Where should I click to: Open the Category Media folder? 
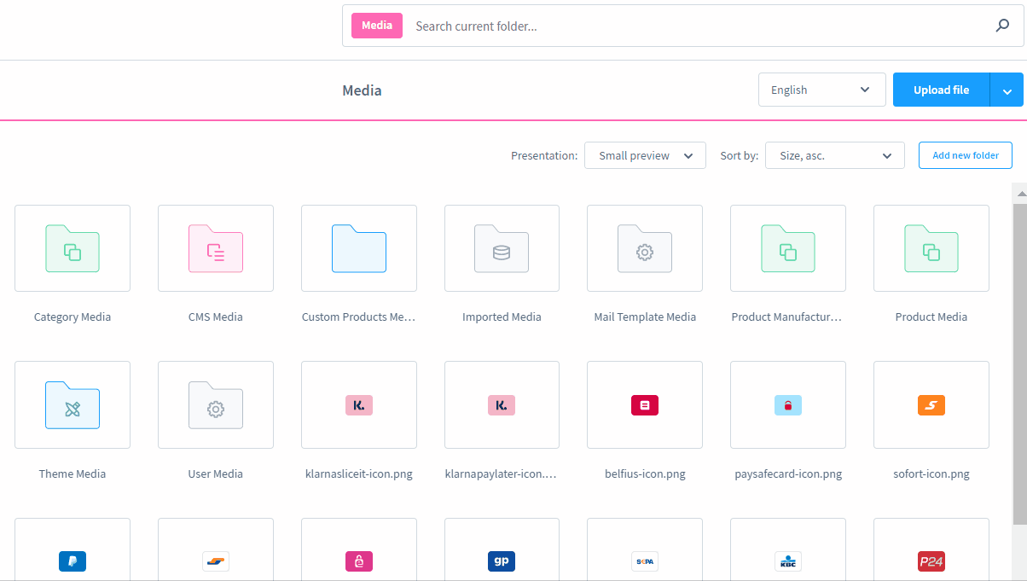(73, 248)
